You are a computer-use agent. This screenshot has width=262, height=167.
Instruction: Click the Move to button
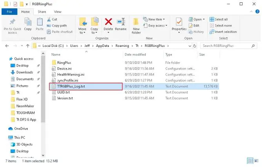coord(82,25)
